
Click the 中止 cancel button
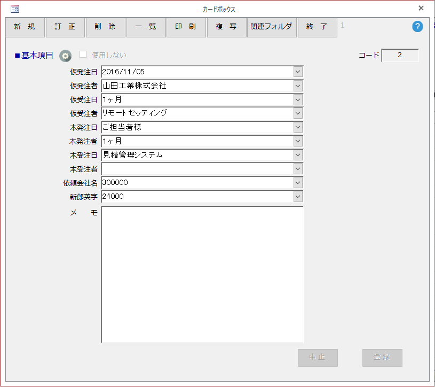point(318,358)
